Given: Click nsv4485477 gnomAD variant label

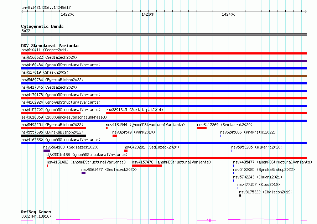Looking at the screenshot, I should pos(272,162).
